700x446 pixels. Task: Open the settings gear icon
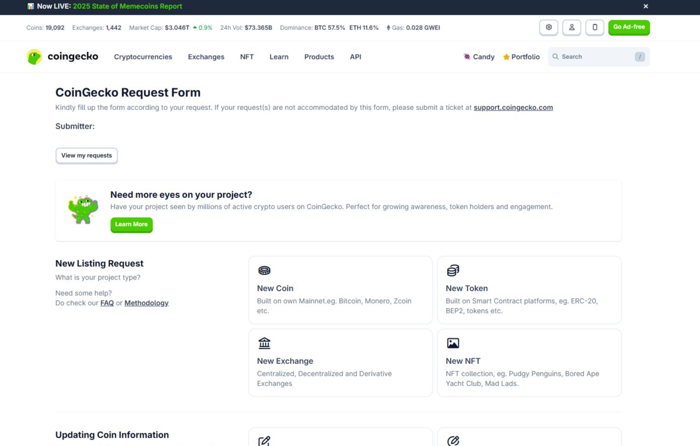pos(548,28)
